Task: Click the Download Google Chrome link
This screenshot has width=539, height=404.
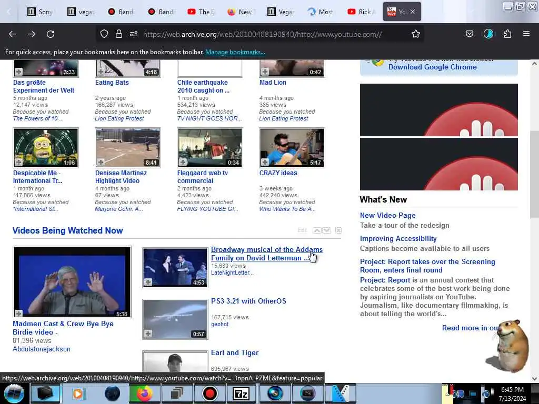Action: point(433,67)
